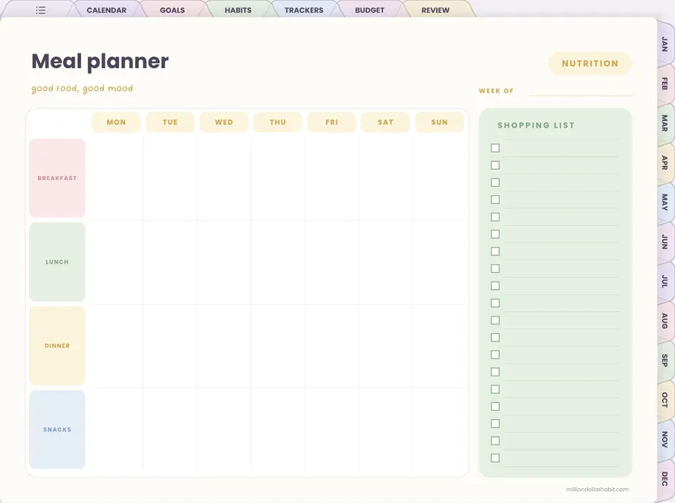Click the good food, good mood tagline

pyautogui.click(x=82, y=88)
